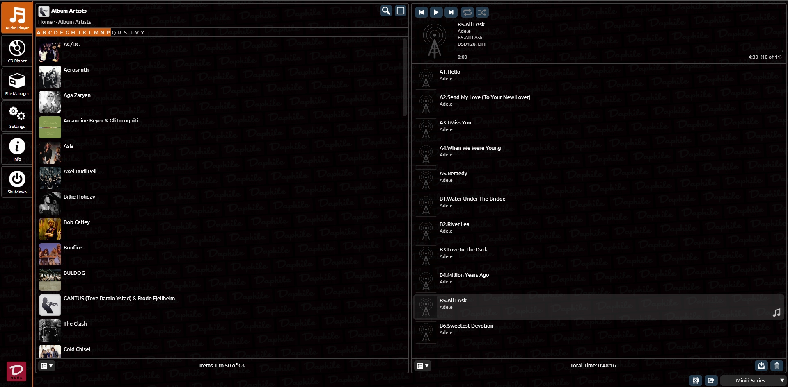This screenshot has height=387, width=788.
Task: Select B1.Water Under The Bridge track
Action: tap(599, 206)
